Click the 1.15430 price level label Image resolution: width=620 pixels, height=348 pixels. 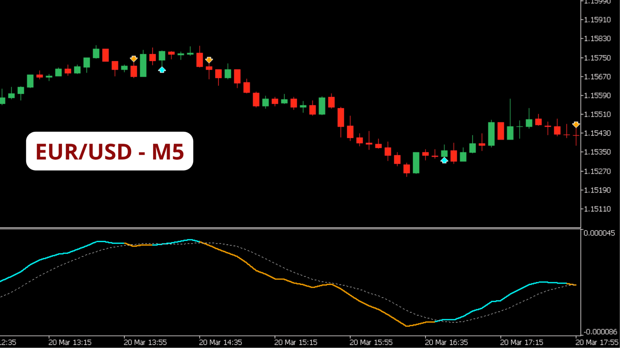[x=597, y=133]
